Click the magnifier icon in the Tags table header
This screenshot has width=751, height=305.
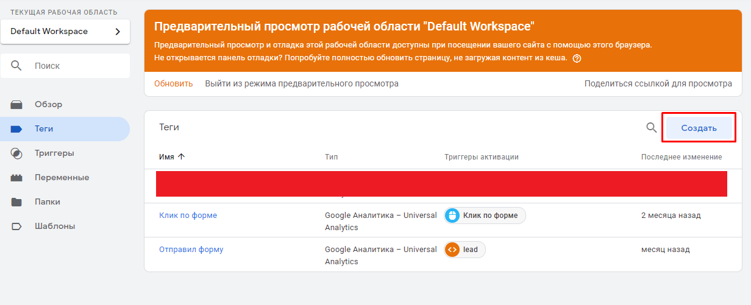click(x=651, y=128)
